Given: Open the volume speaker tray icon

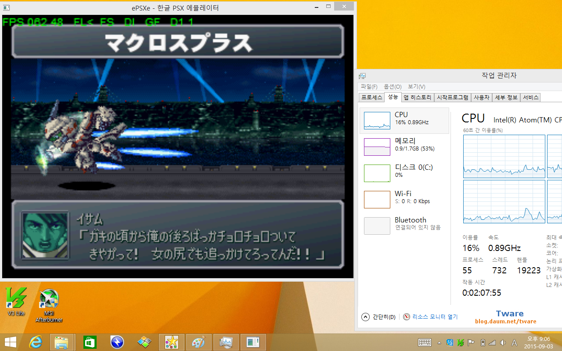Looking at the screenshot, I should coord(503,343).
